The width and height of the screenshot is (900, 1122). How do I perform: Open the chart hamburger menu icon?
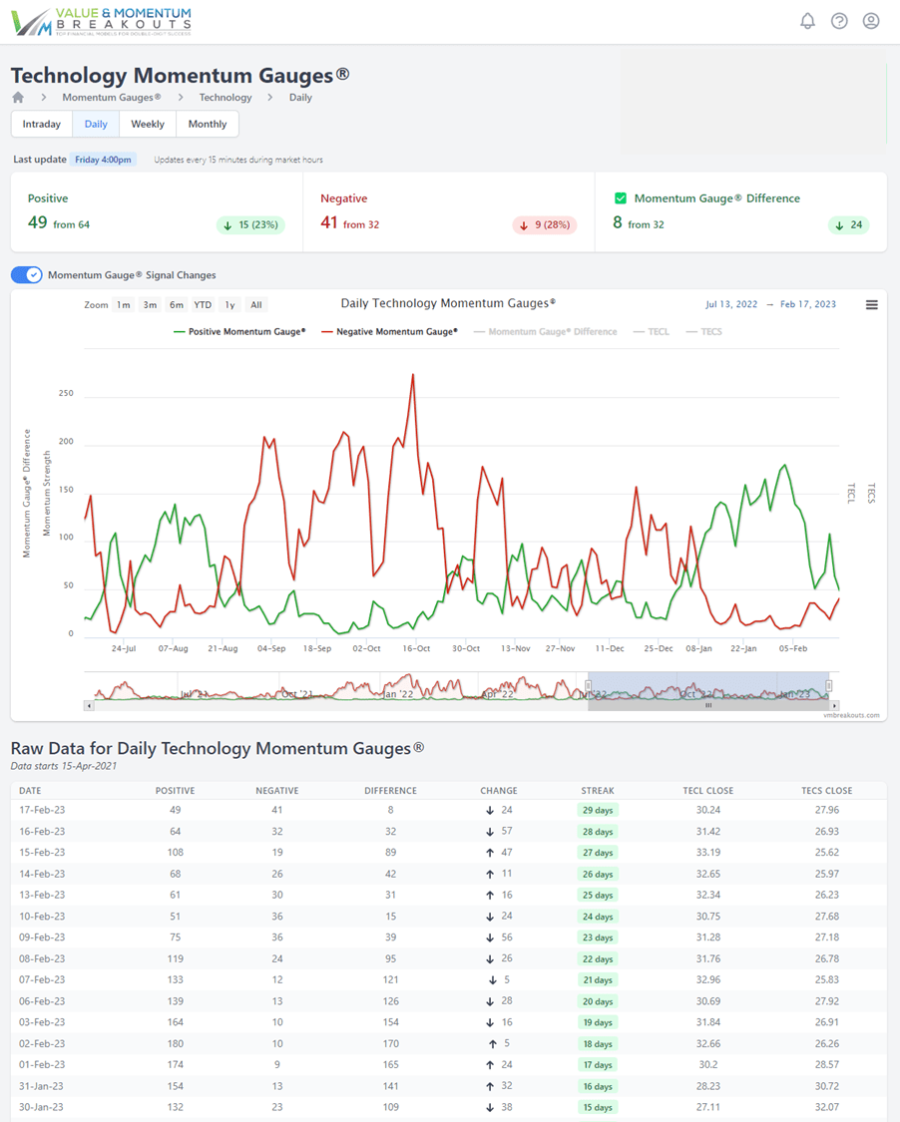(871, 305)
